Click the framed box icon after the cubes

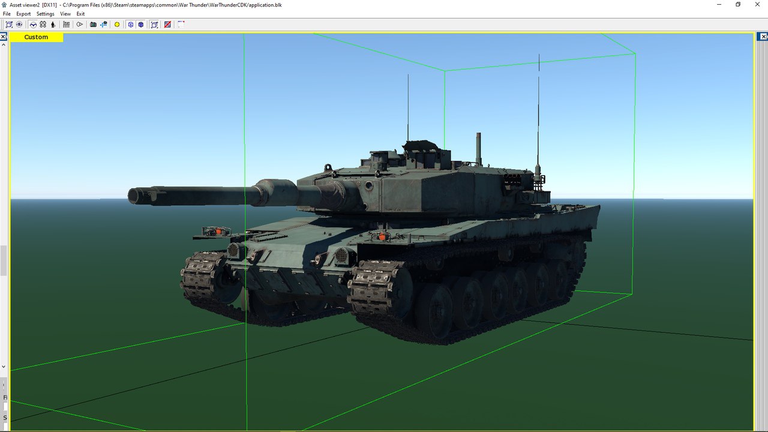(x=154, y=25)
